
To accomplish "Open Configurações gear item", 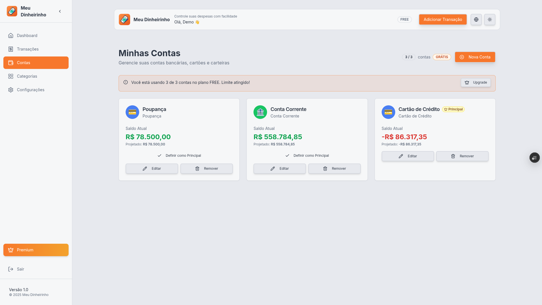I will (30, 90).
